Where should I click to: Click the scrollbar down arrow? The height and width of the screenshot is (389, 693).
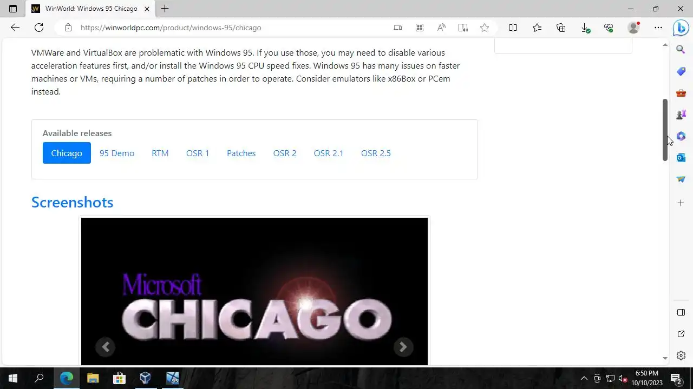[x=665, y=359]
